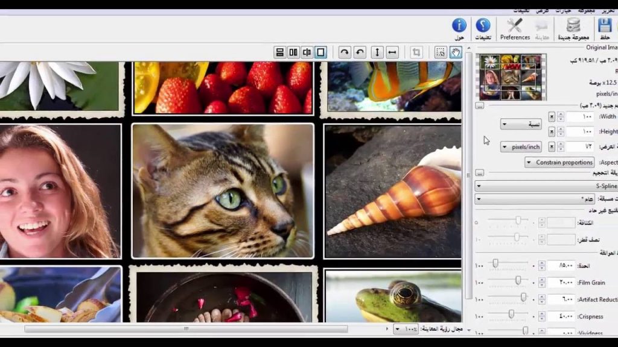Activate the crop tool
This screenshot has height=347, width=618.
click(415, 52)
